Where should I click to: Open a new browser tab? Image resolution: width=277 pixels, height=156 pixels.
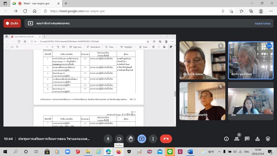[66, 4]
